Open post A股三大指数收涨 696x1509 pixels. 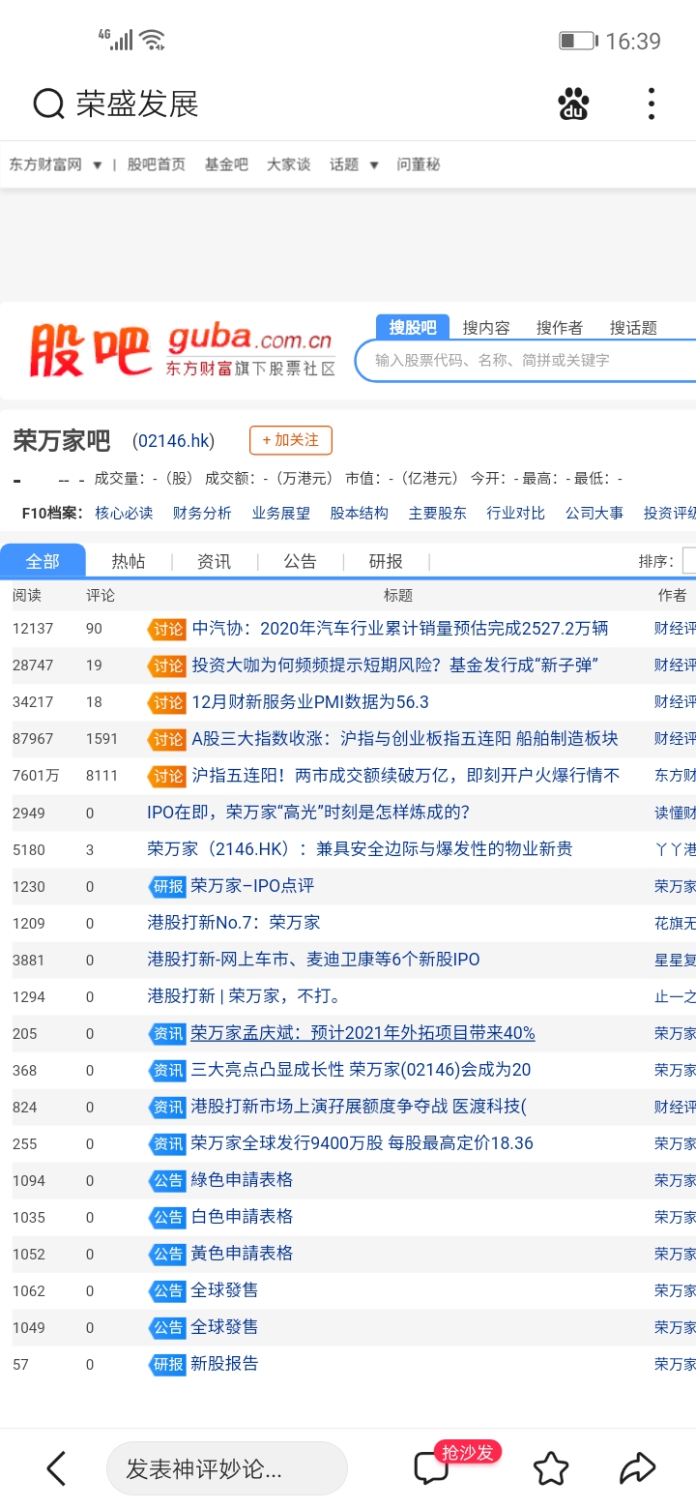(405, 739)
